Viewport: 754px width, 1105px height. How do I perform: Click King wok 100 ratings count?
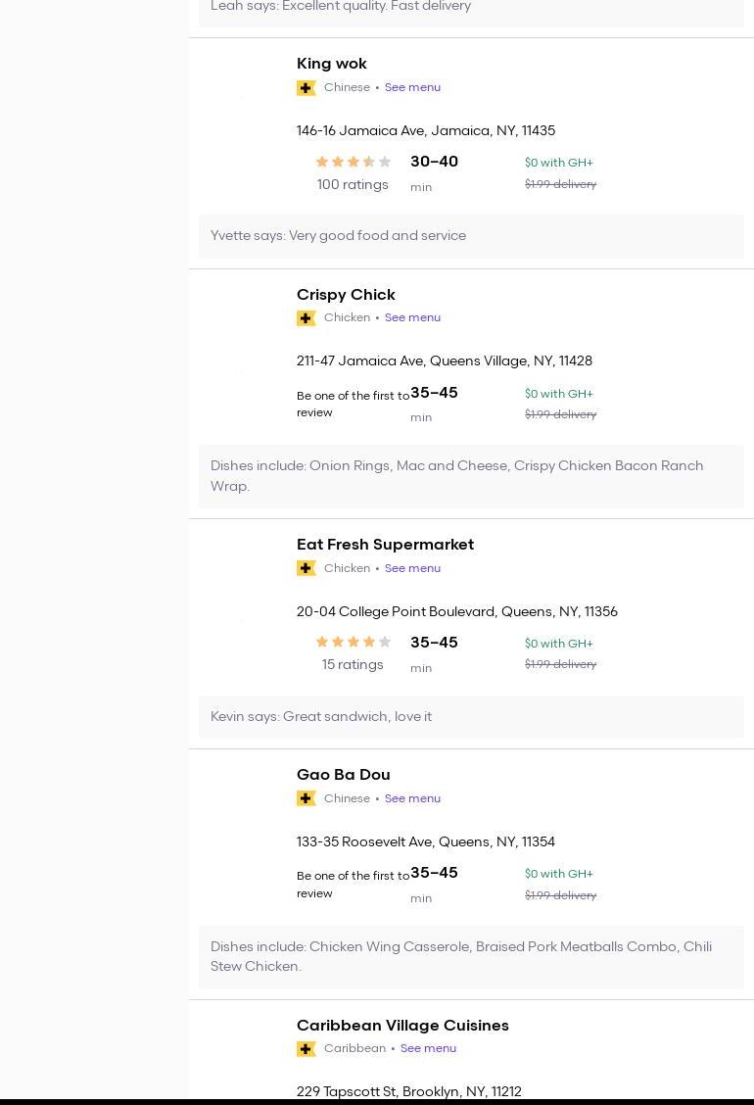tap(353, 185)
